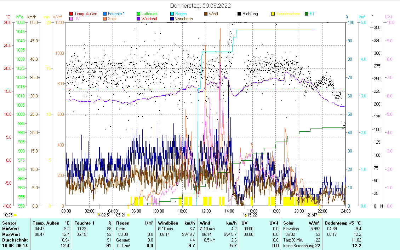Screen dimensions: 400x250
Task: Select the green Luftdruck legend square
Action: click(138, 14)
